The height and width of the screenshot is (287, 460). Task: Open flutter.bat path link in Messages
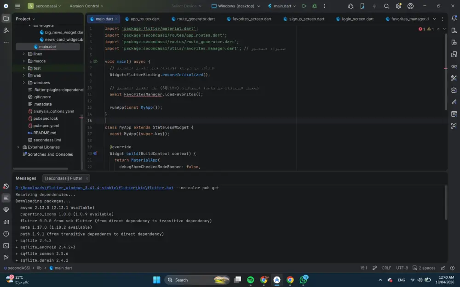coord(94,188)
